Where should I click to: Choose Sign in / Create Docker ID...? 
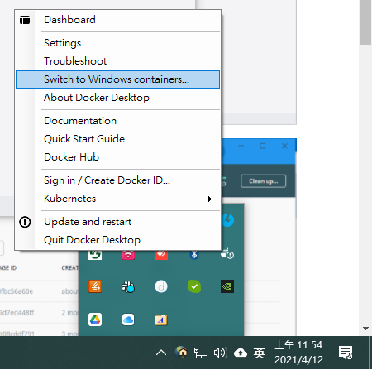117,180
